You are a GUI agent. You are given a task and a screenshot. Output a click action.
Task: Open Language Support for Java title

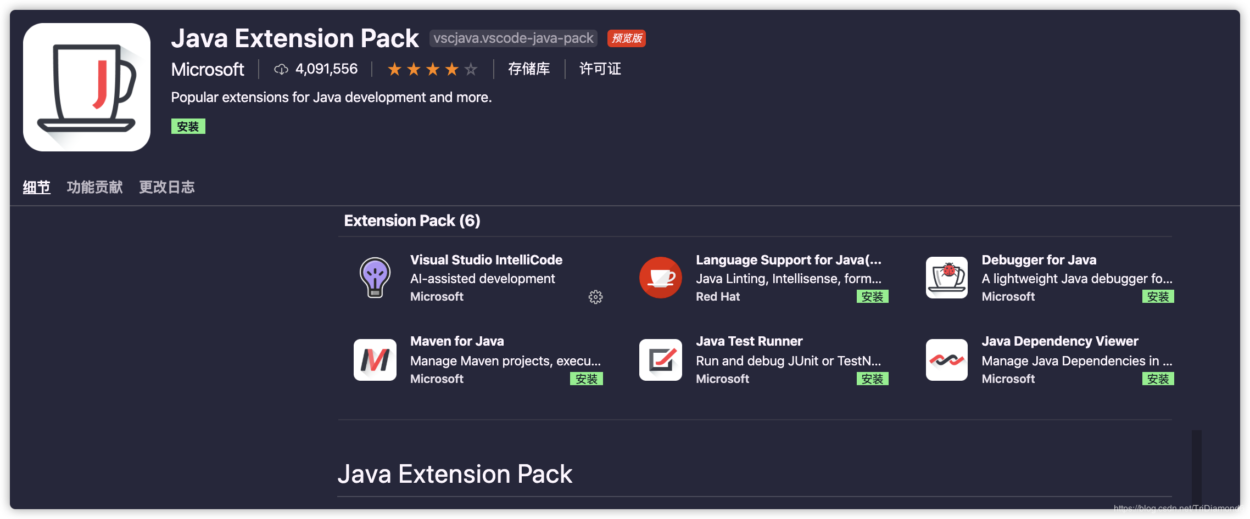click(789, 260)
